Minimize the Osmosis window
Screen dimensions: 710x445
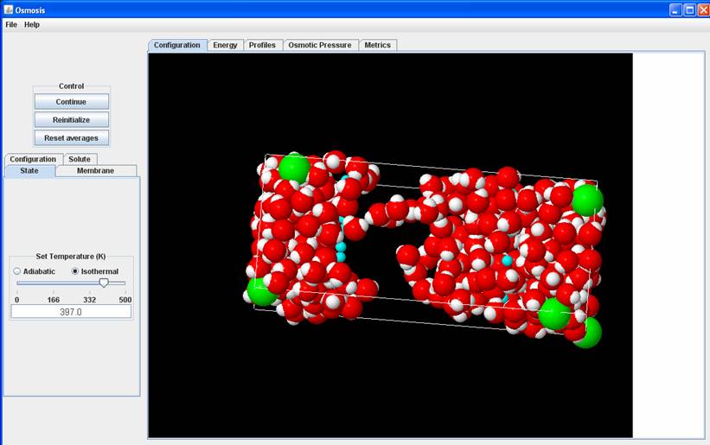point(675,10)
